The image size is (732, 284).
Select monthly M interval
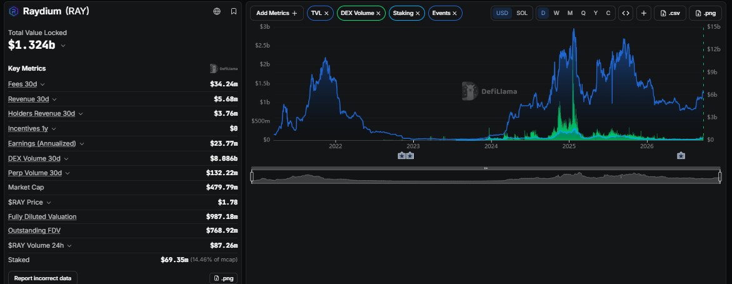tap(570, 13)
